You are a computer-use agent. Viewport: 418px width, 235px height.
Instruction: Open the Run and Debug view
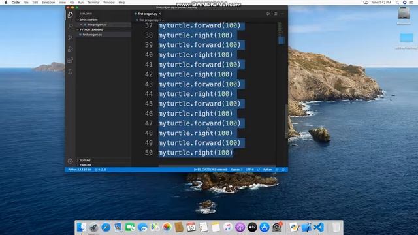click(70, 49)
